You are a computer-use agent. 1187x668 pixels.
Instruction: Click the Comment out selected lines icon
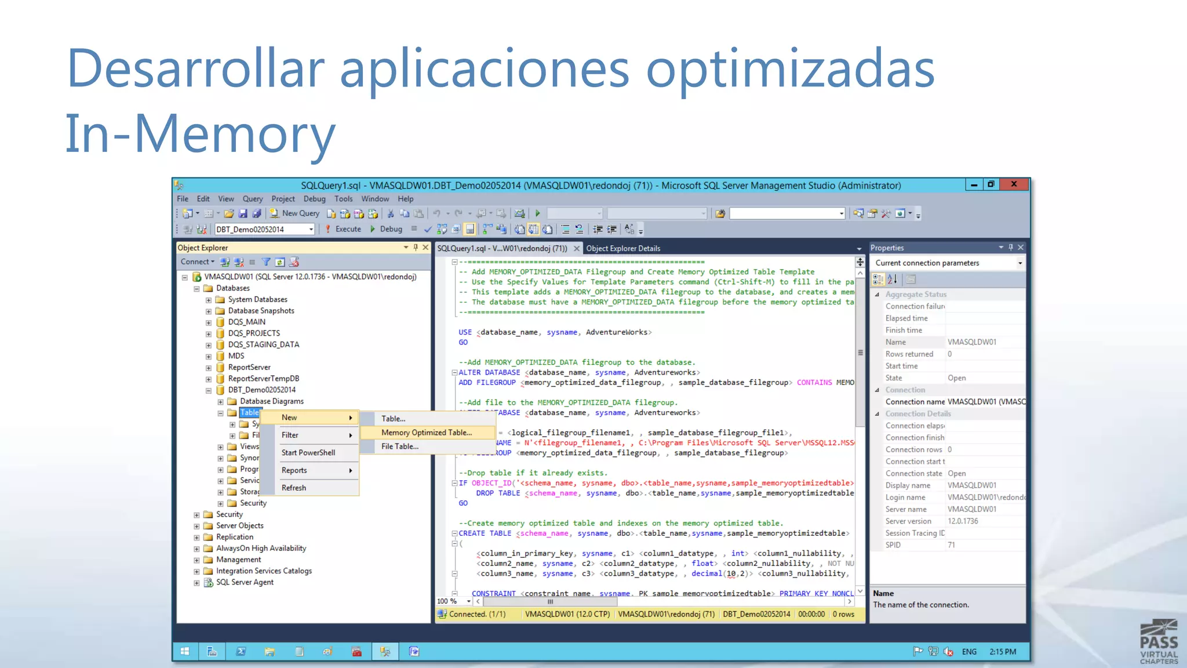click(x=566, y=229)
